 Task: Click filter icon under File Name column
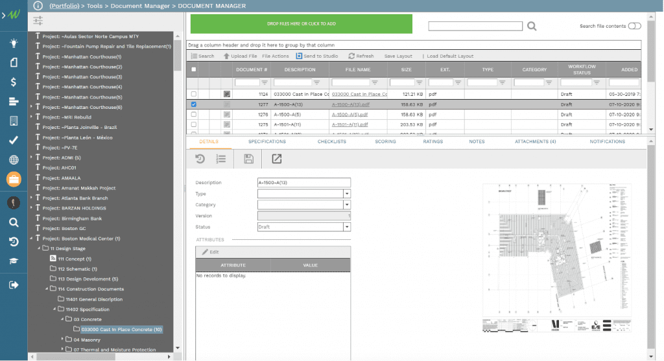(x=375, y=82)
